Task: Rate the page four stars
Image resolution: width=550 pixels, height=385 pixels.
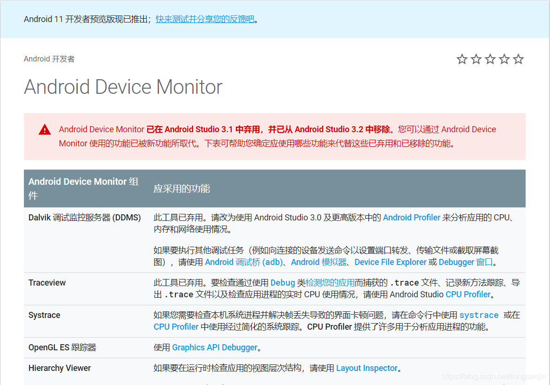Action: coord(504,59)
